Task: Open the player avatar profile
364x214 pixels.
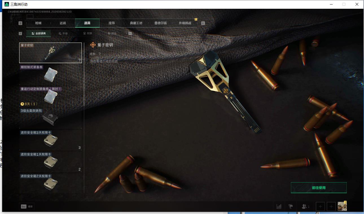Action: tap(342, 206)
